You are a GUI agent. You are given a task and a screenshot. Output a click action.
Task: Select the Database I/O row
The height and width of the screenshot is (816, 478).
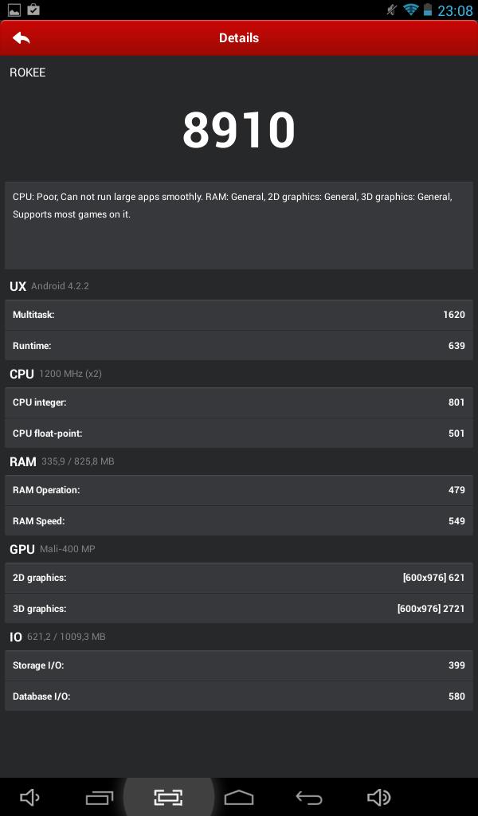tap(239, 696)
